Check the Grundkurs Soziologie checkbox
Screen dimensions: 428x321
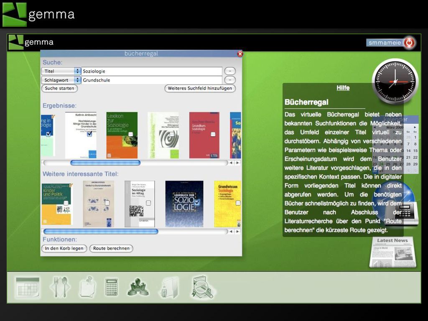213,134
